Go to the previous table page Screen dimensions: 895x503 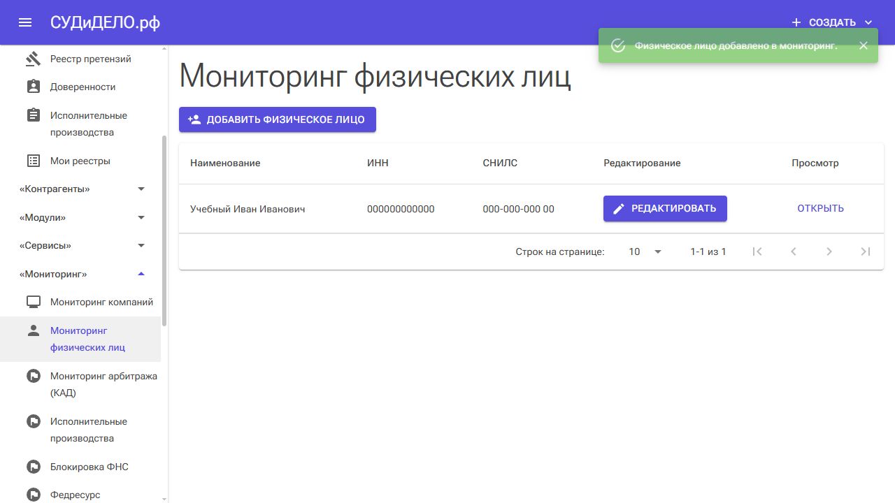tap(794, 251)
